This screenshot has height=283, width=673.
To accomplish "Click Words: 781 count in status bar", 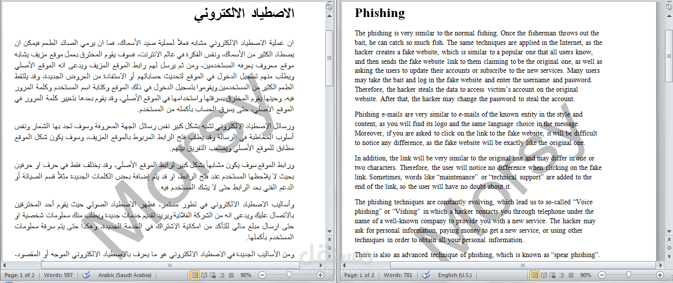I will click(x=398, y=275).
